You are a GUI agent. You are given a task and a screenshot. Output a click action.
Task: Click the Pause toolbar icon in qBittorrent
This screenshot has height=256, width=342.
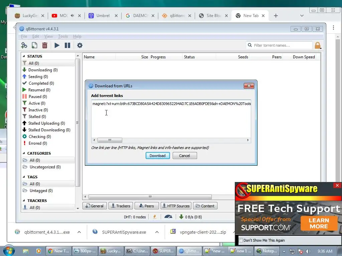[67, 45]
